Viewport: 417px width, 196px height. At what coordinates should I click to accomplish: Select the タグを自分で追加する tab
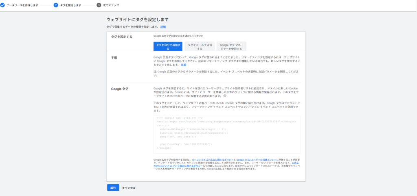pos(168,47)
